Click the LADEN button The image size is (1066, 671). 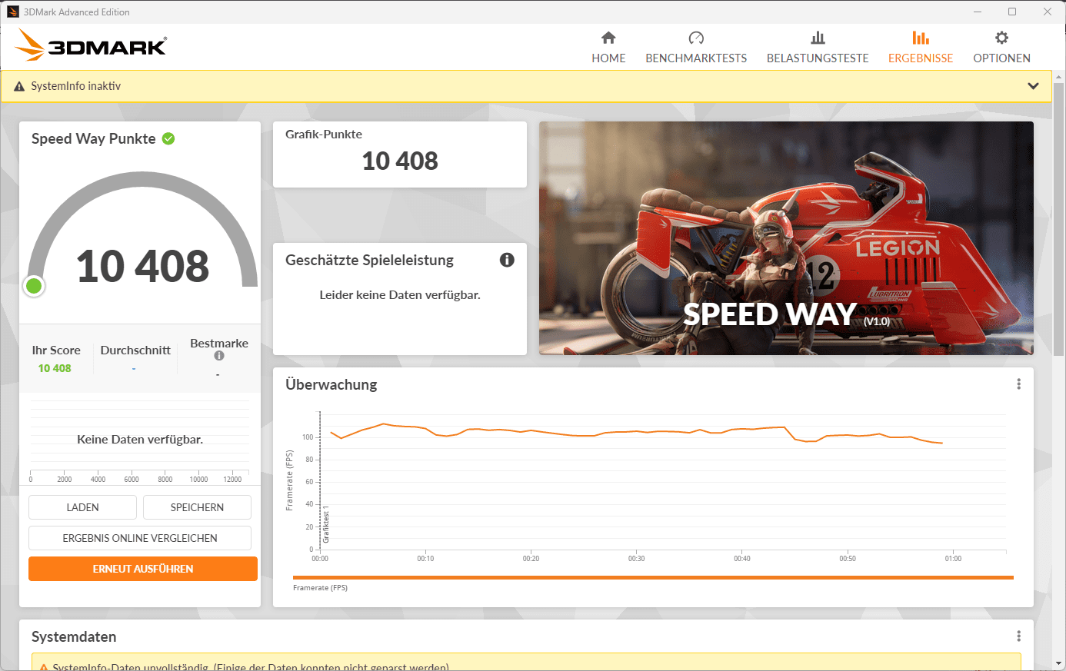(x=82, y=507)
